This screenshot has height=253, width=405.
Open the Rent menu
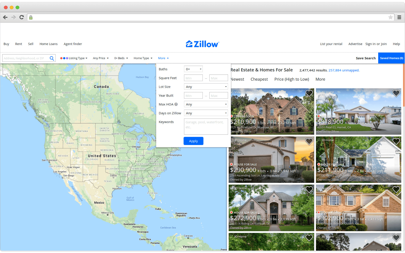click(x=18, y=44)
